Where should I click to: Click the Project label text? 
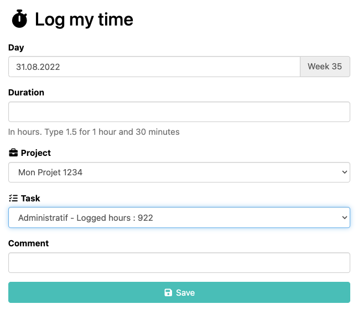click(x=36, y=153)
